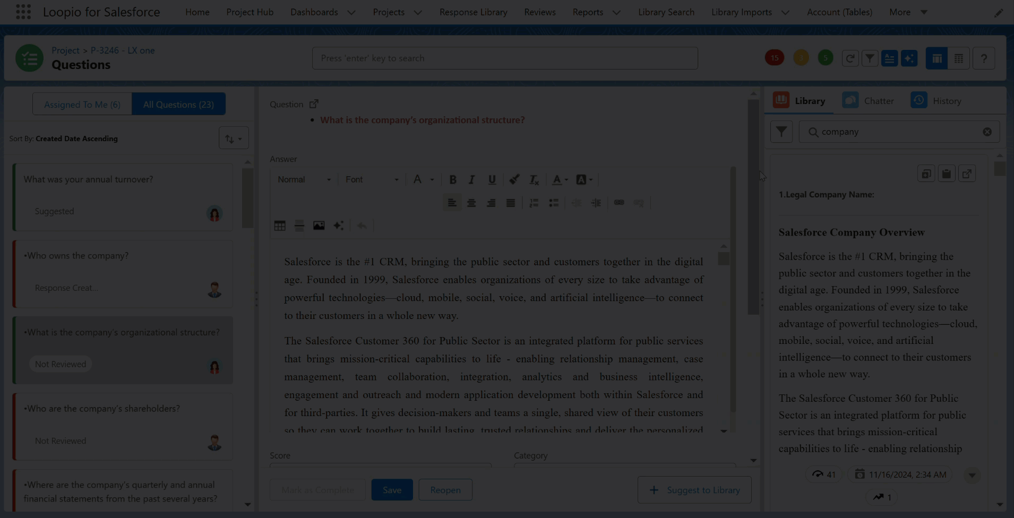Switch to the Chatter tab
Image resolution: width=1014 pixels, height=518 pixels.
[868, 101]
